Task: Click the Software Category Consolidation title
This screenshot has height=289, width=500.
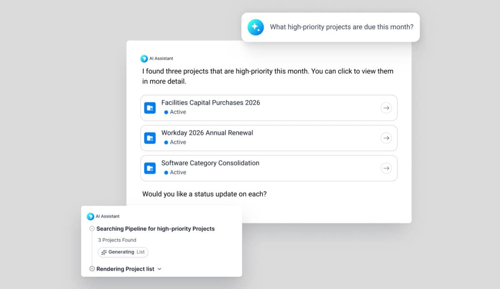Action: pyautogui.click(x=210, y=163)
